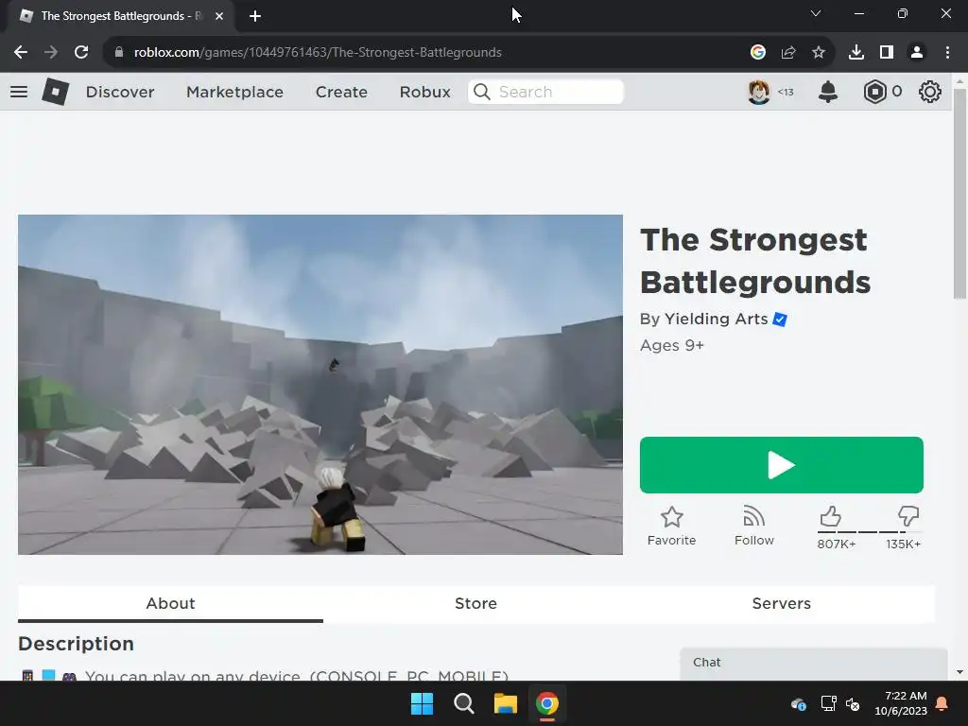Go back with browser back arrow
968x726 pixels.
(21, 53)
